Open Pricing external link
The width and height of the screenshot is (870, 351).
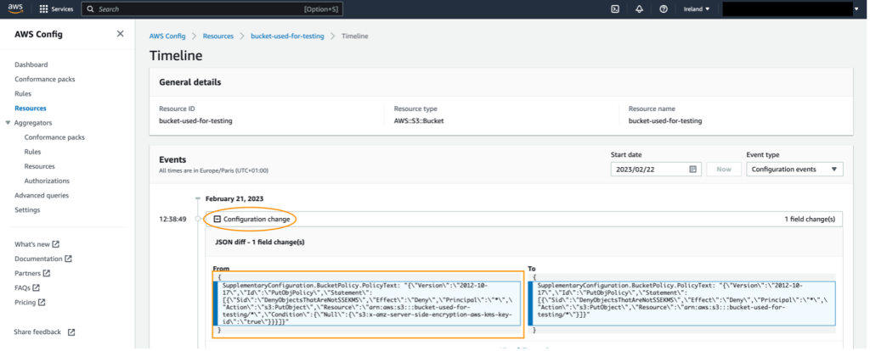[x=30, y=303]
